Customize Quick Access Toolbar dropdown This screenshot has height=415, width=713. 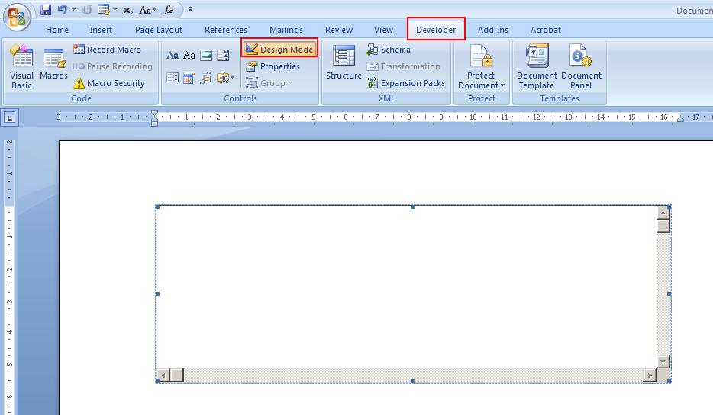(190, 10)
